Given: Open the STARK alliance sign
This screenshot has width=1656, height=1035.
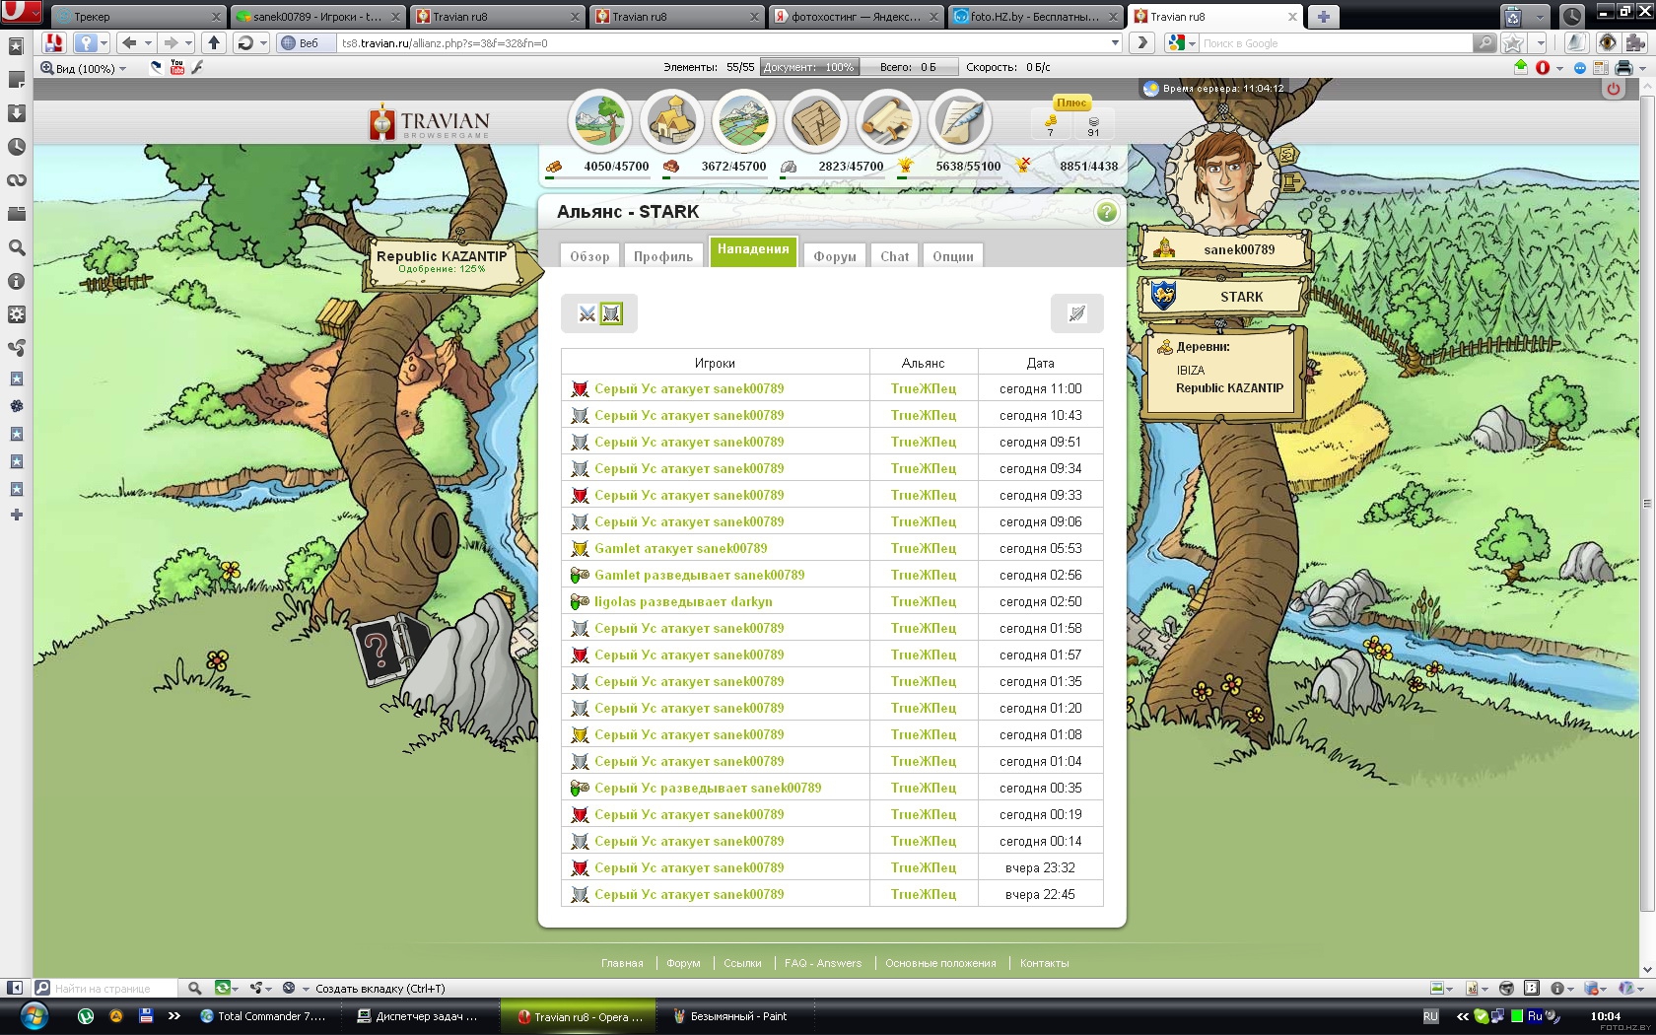Looking at the screenshot, I should pos(1225,297).
